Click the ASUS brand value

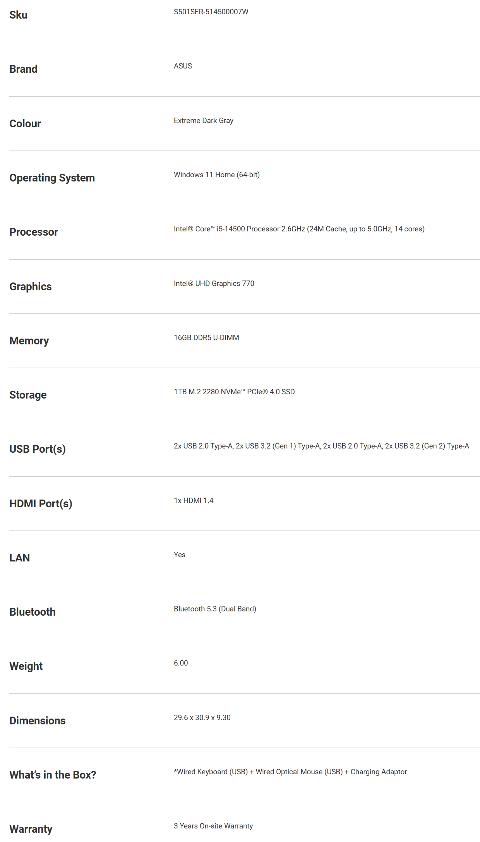[x=183, y=66]
